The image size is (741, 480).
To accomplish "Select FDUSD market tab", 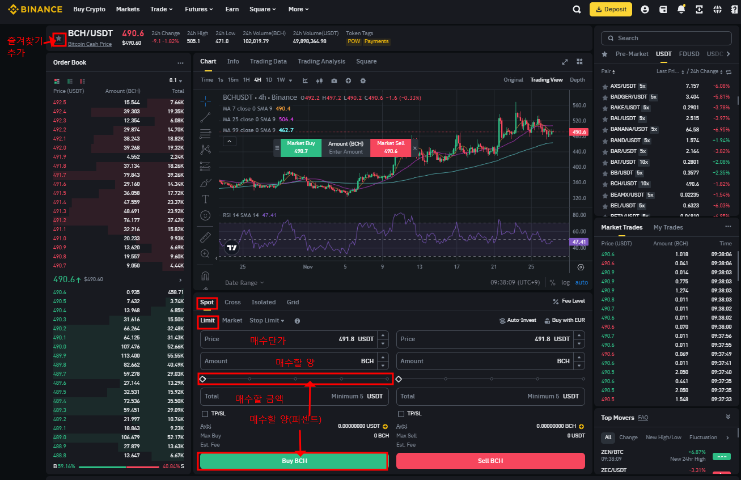I will pos(689,54).
